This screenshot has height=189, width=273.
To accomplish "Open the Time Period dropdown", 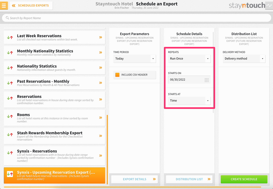I will 135,59.
